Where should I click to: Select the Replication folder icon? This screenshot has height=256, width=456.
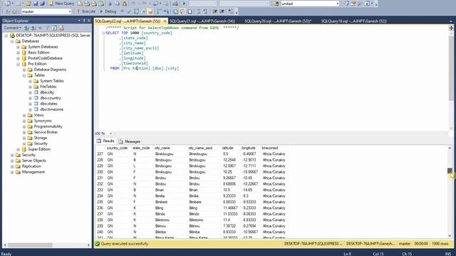click(18, 166)
